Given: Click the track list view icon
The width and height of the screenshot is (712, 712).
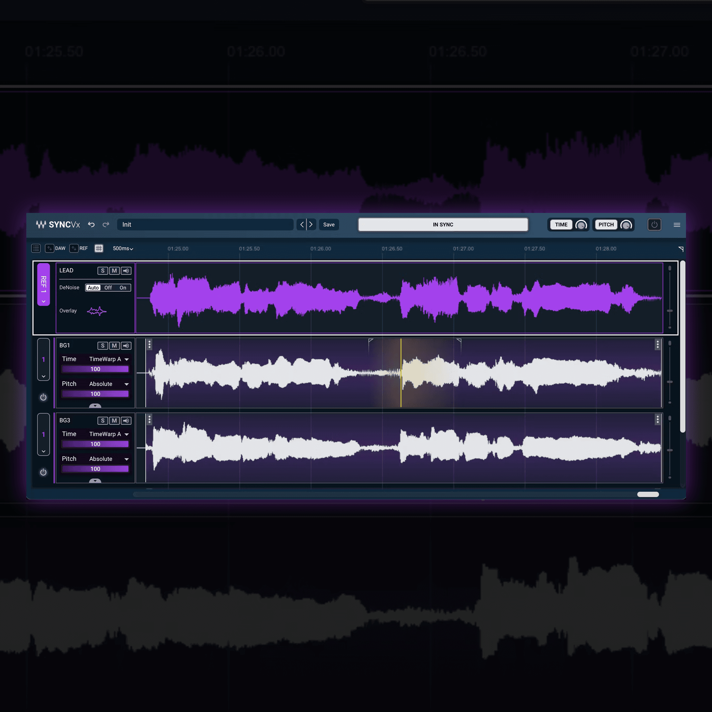Looking at the screenshot, I should click(x=36, y=249).
